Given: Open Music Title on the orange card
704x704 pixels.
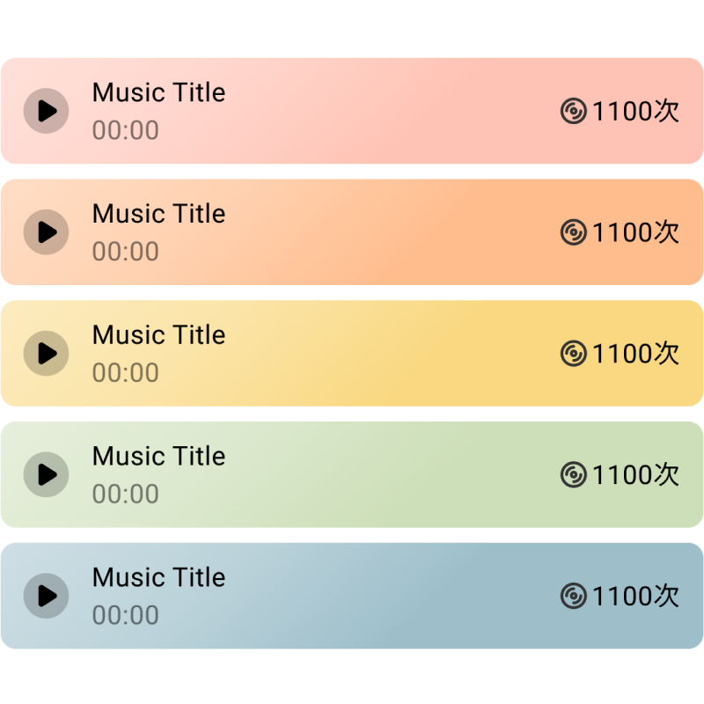Looking at the screenshot, I should click(x=159, y=214).
